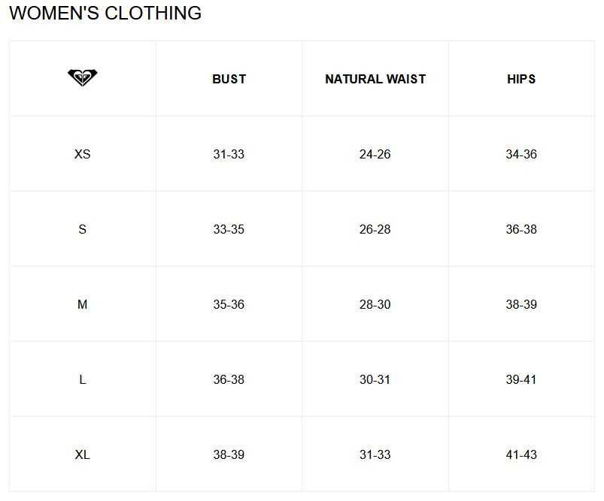
Task: Select the BUST column header
Action: [229, 79]
